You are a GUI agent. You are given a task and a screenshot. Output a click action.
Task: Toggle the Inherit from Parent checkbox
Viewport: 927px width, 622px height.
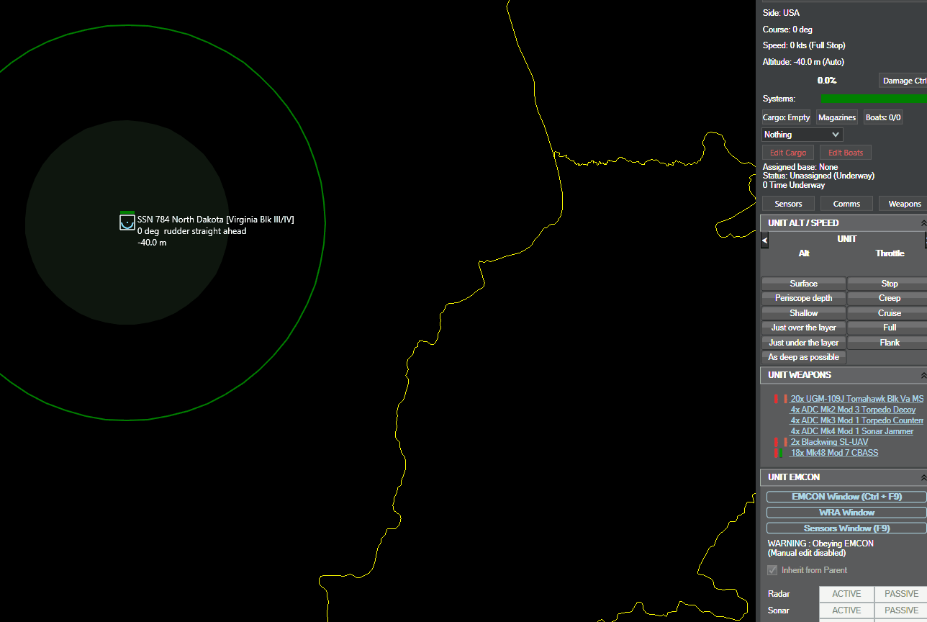(773, 570)
